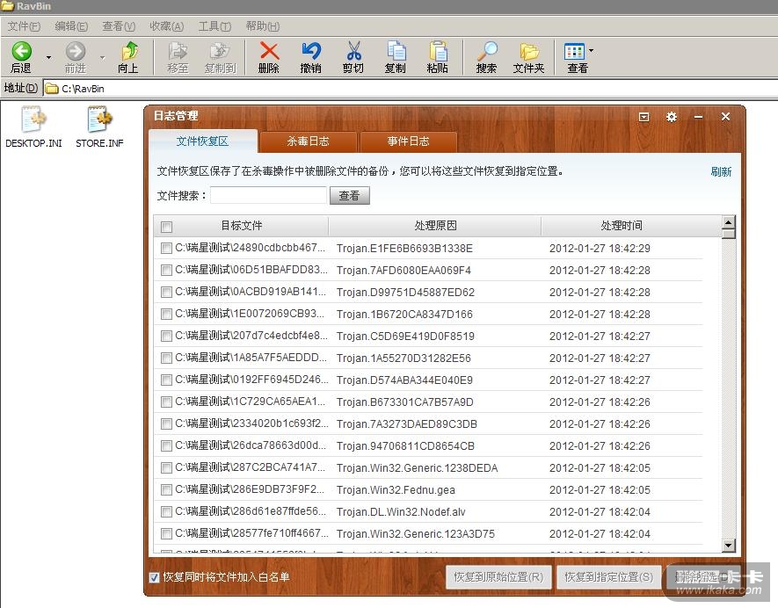This screenshot has width=778, height=608.
Task: Uncheck 恢复同时将文件加入白名单 checkbox
Action: click(155, 577)
